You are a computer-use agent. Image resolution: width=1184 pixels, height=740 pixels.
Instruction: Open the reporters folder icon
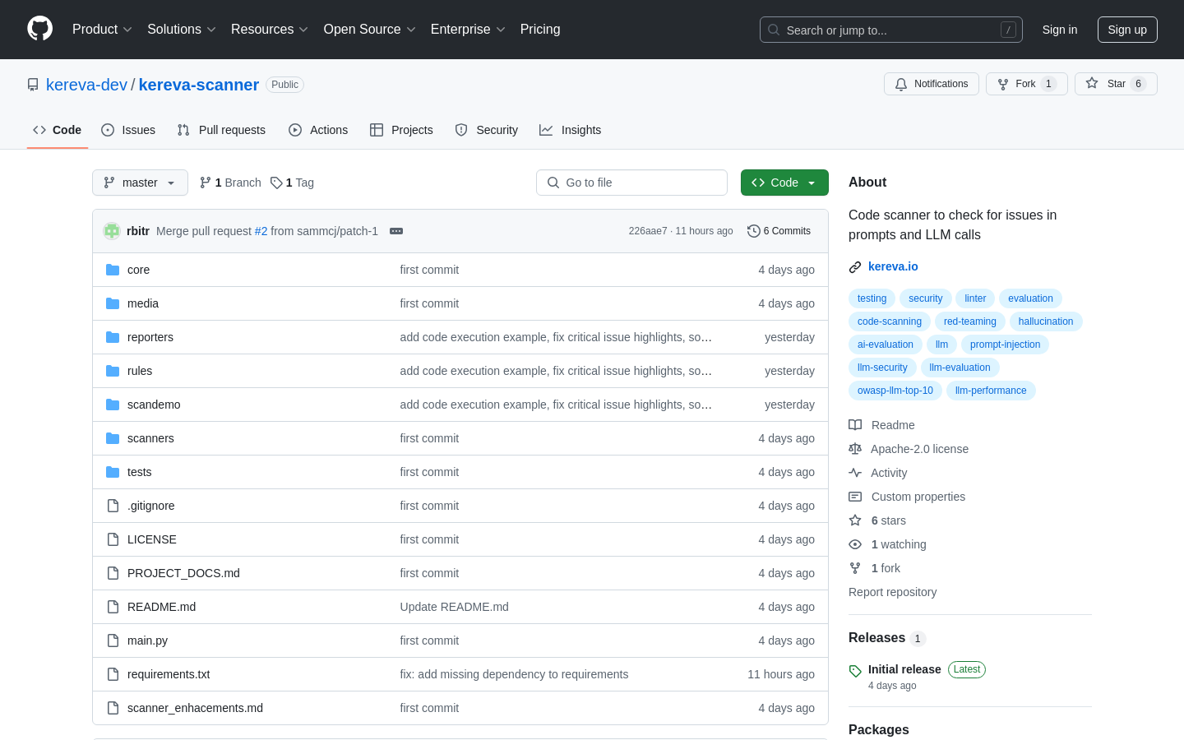113,337
